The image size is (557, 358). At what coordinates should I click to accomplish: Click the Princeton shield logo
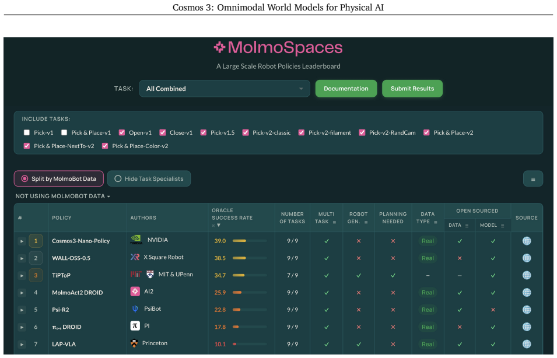(134, 343)
